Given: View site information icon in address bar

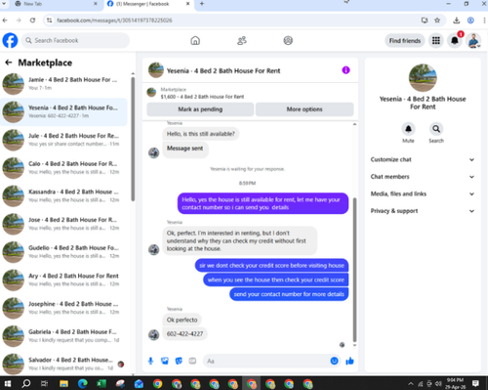Looking at the screenshot, I should (x=49, y=21).
